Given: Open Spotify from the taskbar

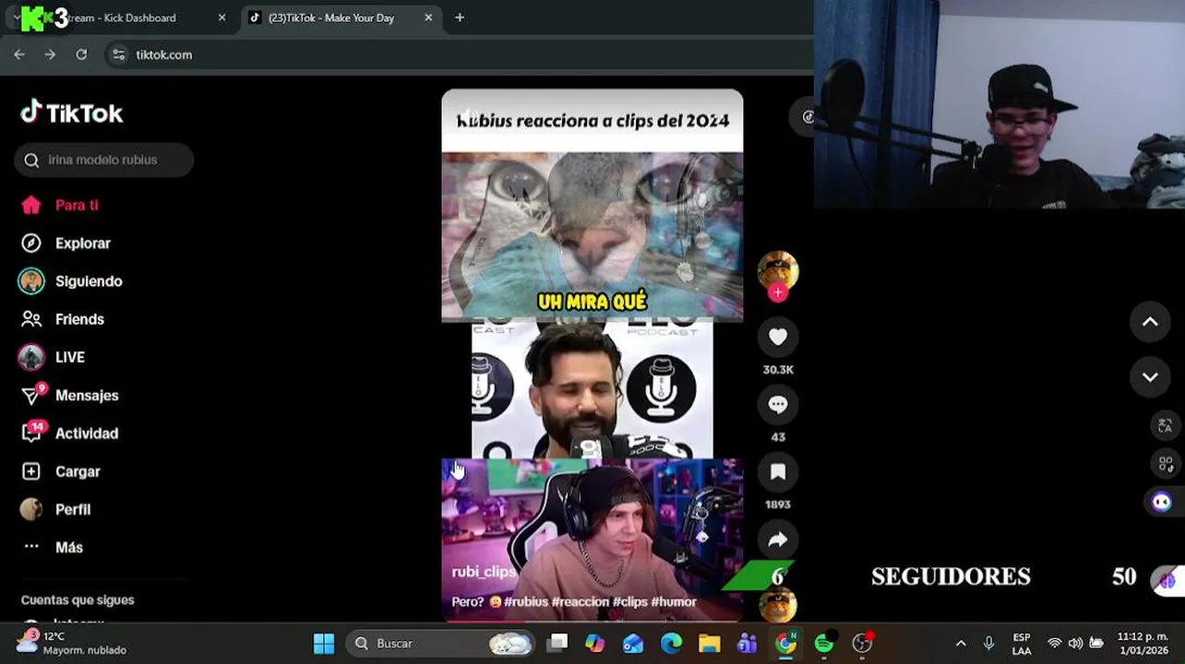Looking at the screenshot, I should [x=824, y=643].
